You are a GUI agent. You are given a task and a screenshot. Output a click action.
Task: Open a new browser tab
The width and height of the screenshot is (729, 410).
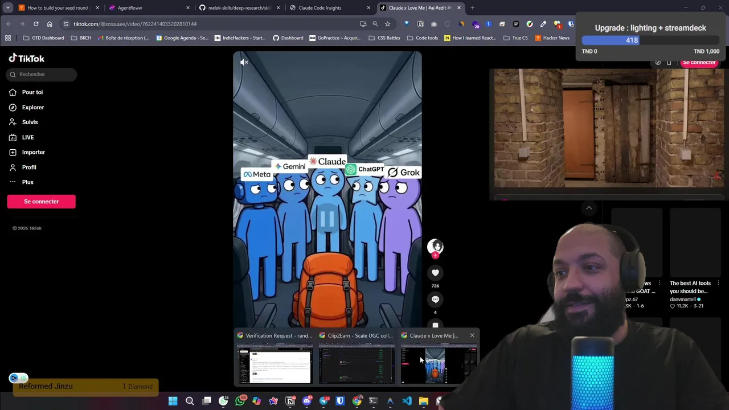472,8
